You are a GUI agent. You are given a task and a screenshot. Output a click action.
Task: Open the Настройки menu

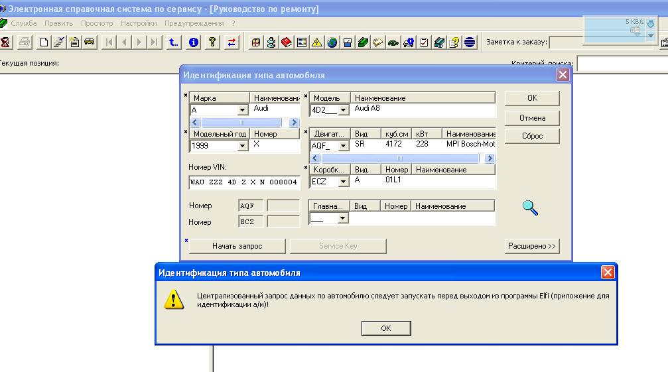(x=139, y=23)
